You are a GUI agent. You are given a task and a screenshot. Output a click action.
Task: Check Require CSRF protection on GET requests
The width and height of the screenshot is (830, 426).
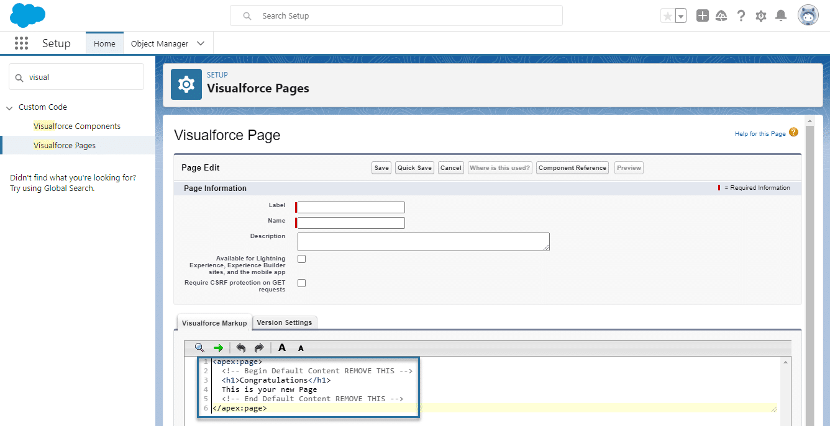pyautogui.click(x=301, y=282)
